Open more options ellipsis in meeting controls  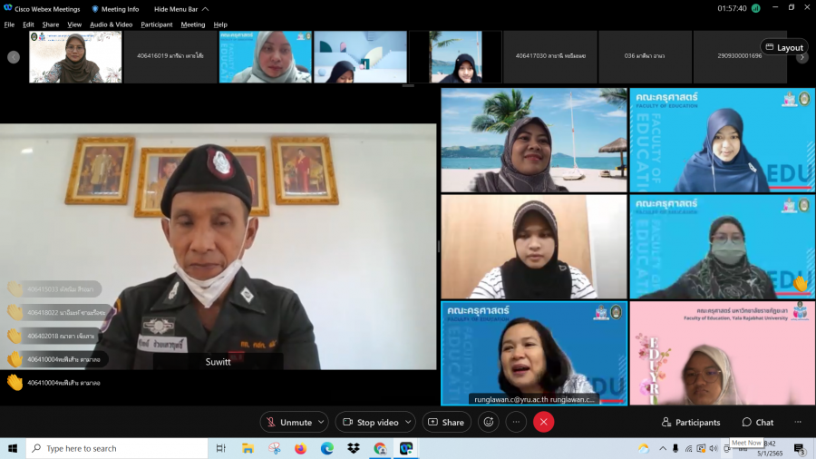pos(516,422)
